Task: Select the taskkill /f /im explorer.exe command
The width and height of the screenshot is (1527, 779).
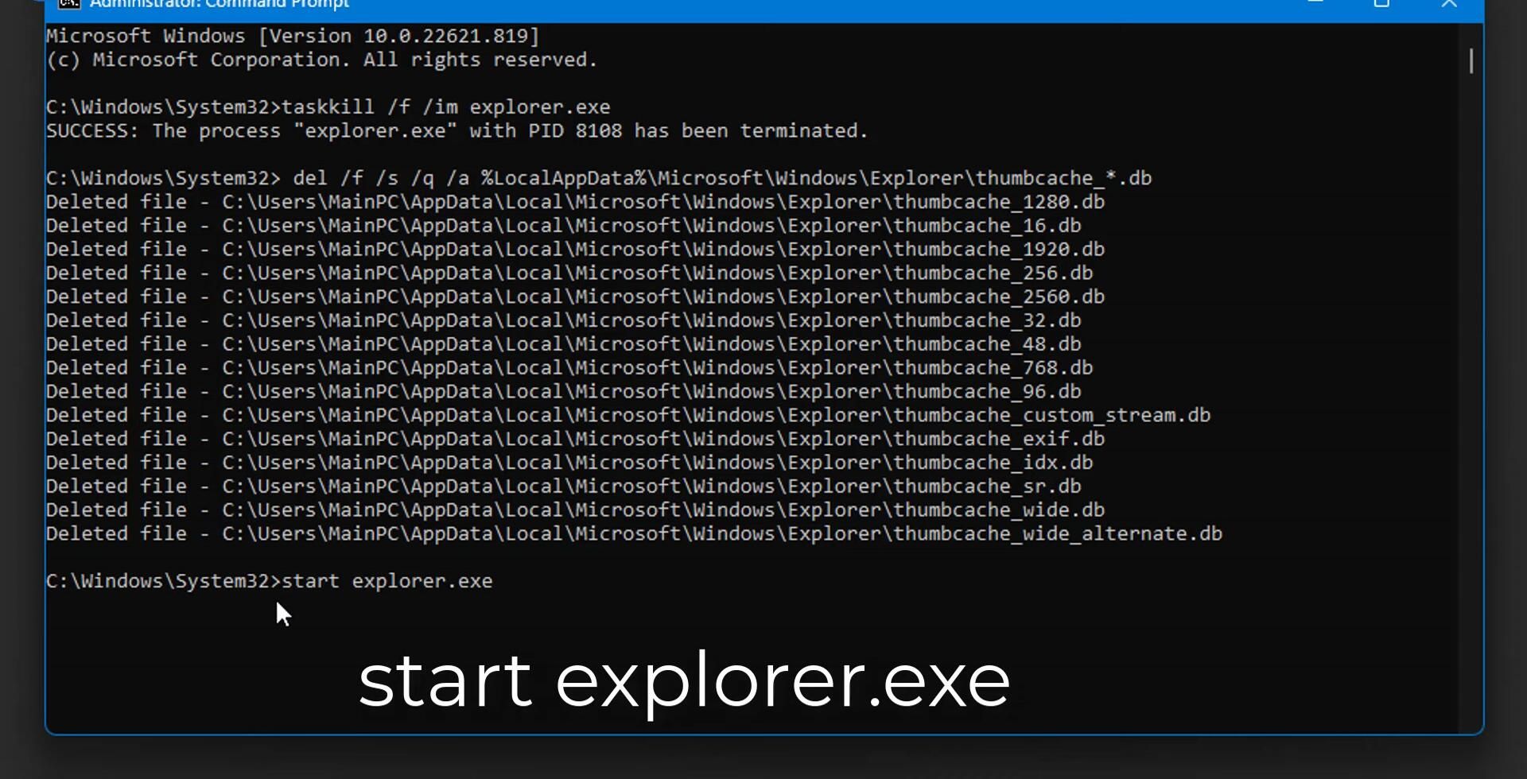Action: (446, 107)
